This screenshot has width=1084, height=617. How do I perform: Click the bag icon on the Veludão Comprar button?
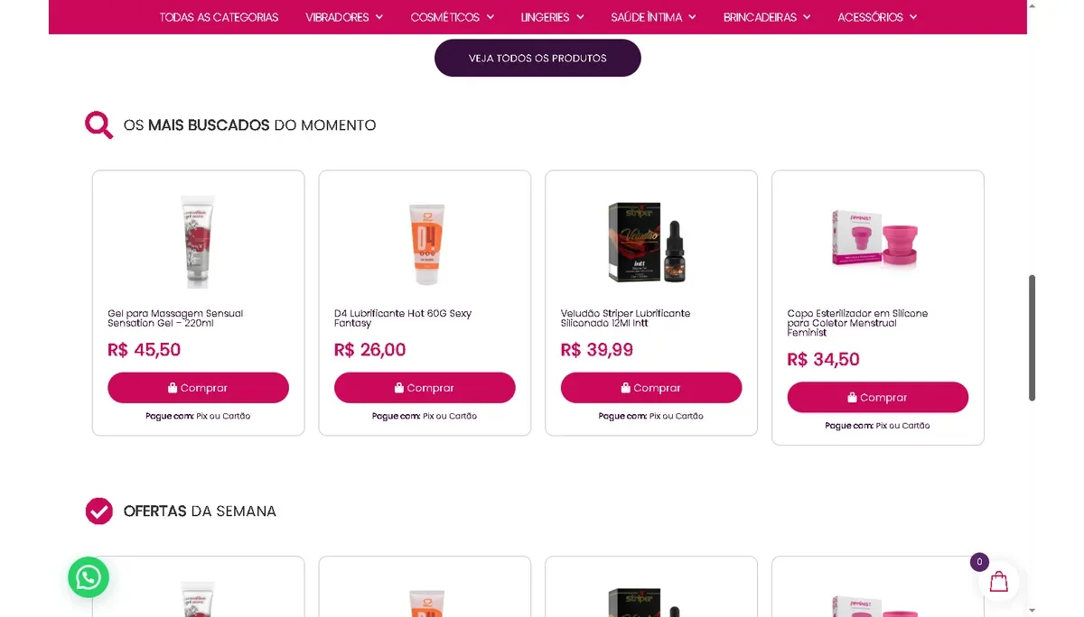[625, 388]
